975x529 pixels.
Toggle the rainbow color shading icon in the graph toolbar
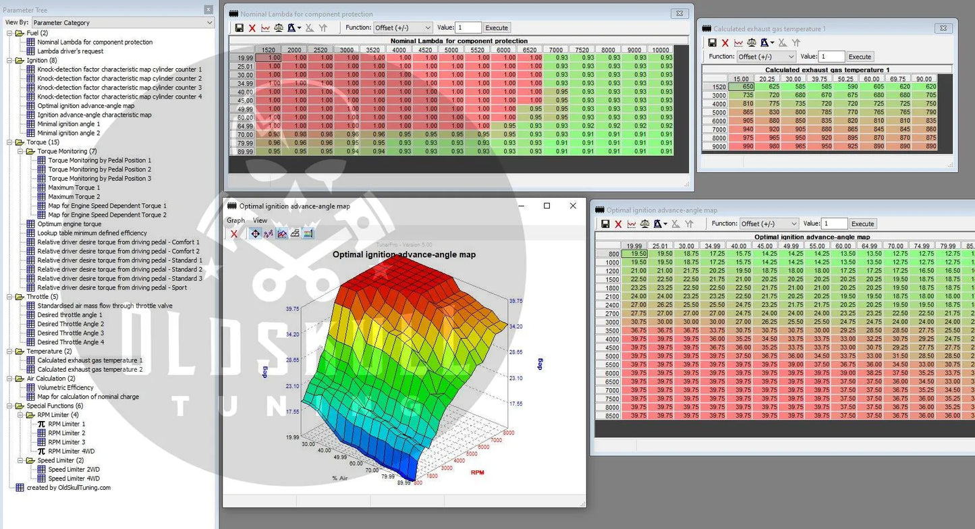click(x=308, y=234)
